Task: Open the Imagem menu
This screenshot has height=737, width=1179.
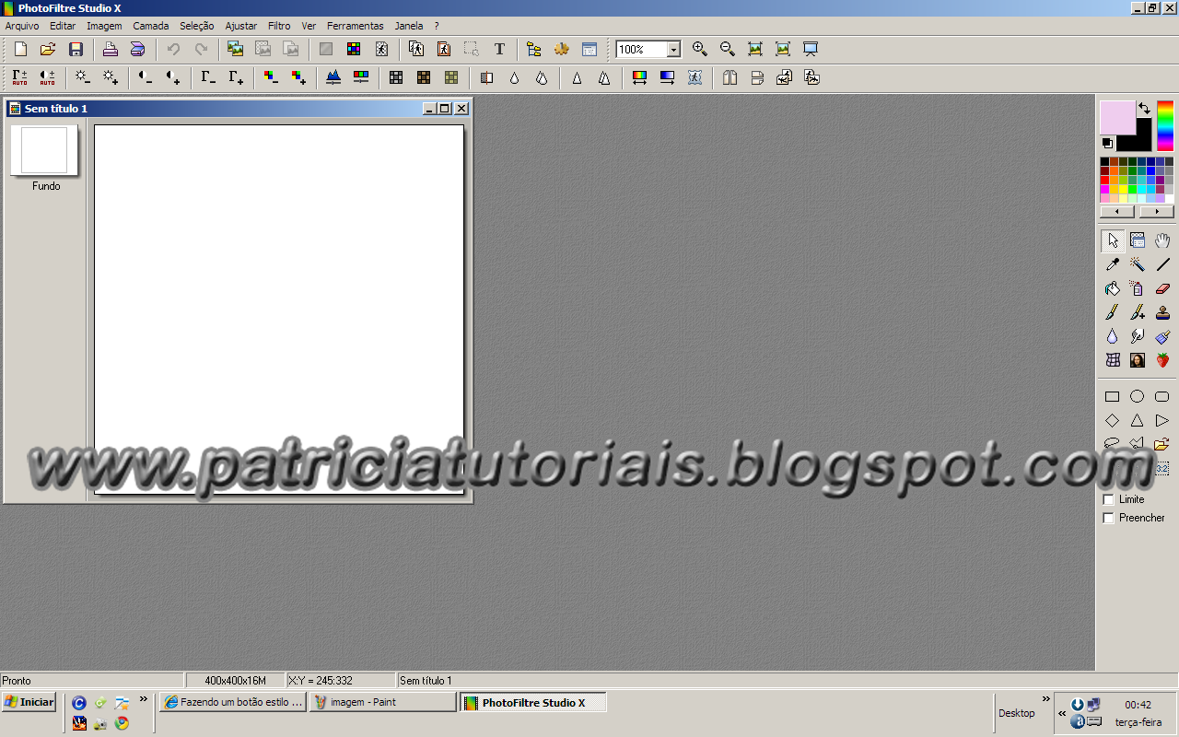Action: pyautogui.click(x=104, y=25)
